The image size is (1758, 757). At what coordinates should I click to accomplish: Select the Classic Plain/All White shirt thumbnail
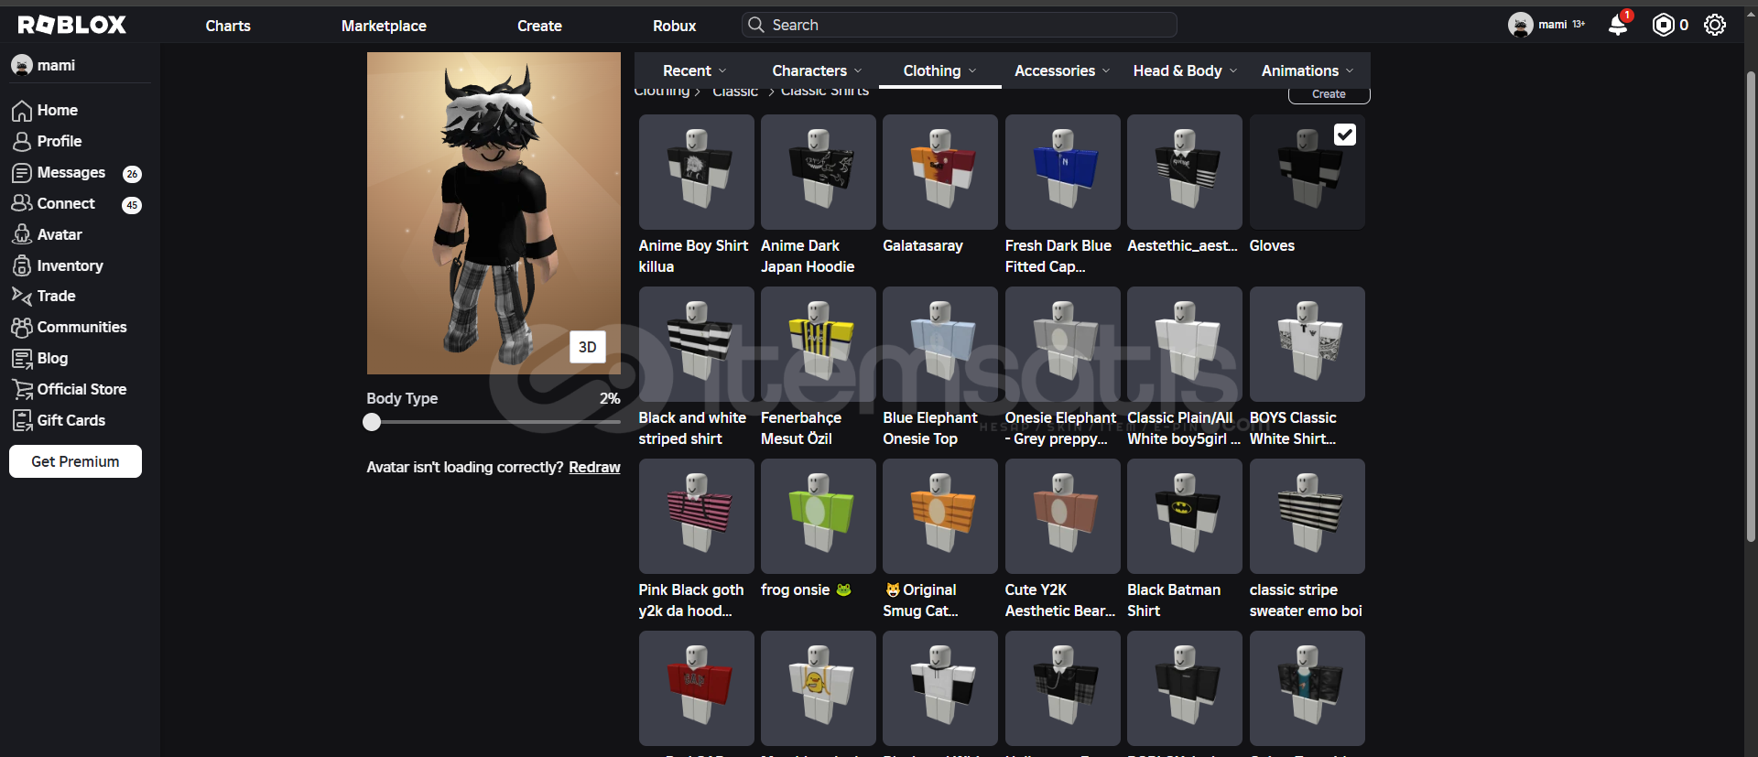[1185, 344]
